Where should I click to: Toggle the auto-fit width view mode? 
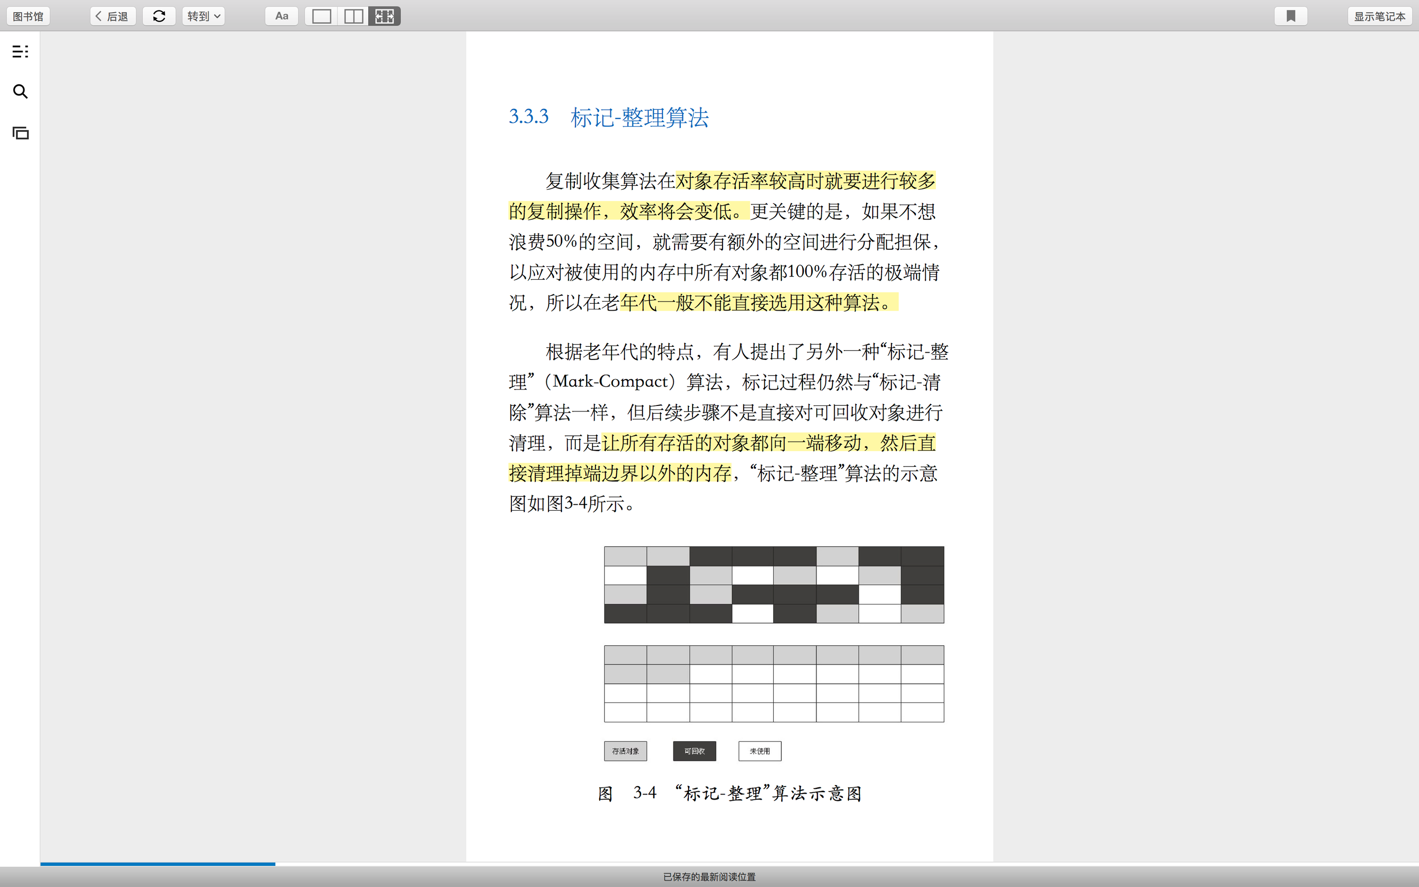pos(385,16)
